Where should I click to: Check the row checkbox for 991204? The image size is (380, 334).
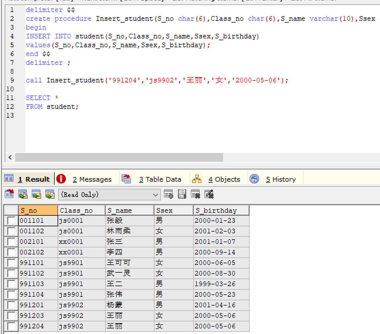click(11, 326)
